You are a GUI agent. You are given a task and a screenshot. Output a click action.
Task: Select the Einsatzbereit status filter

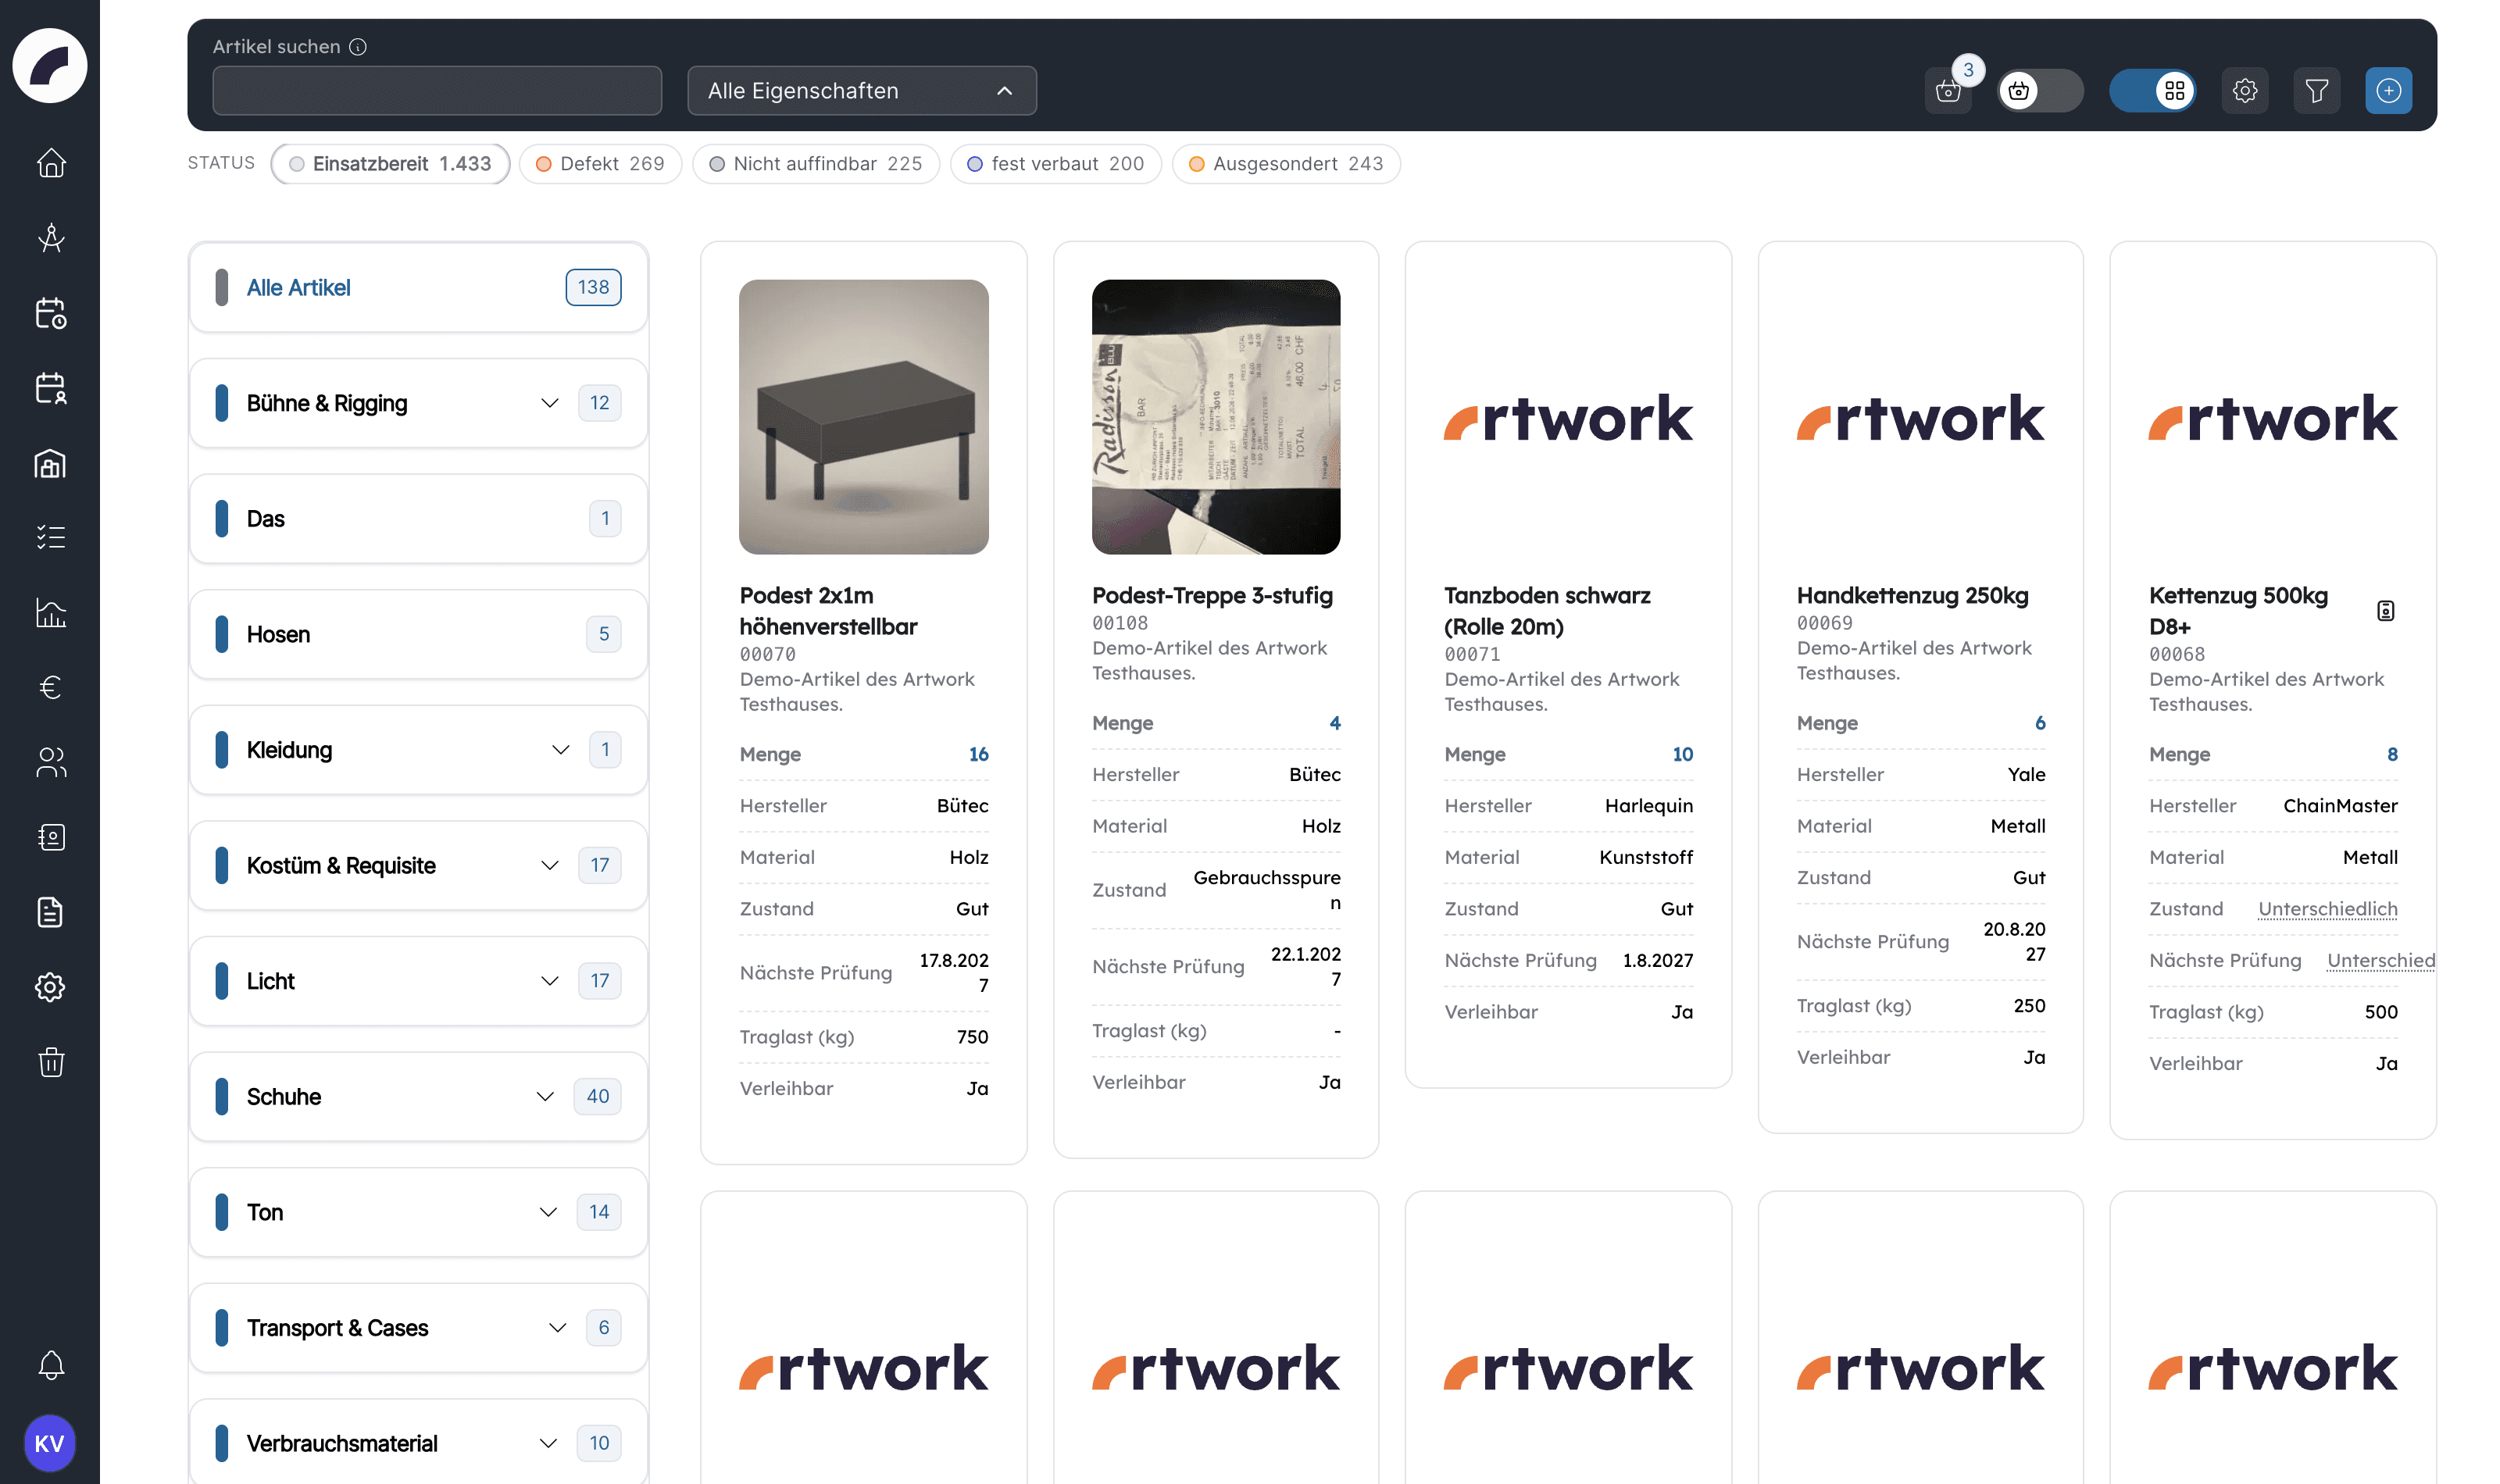click(x=390, y=164)
